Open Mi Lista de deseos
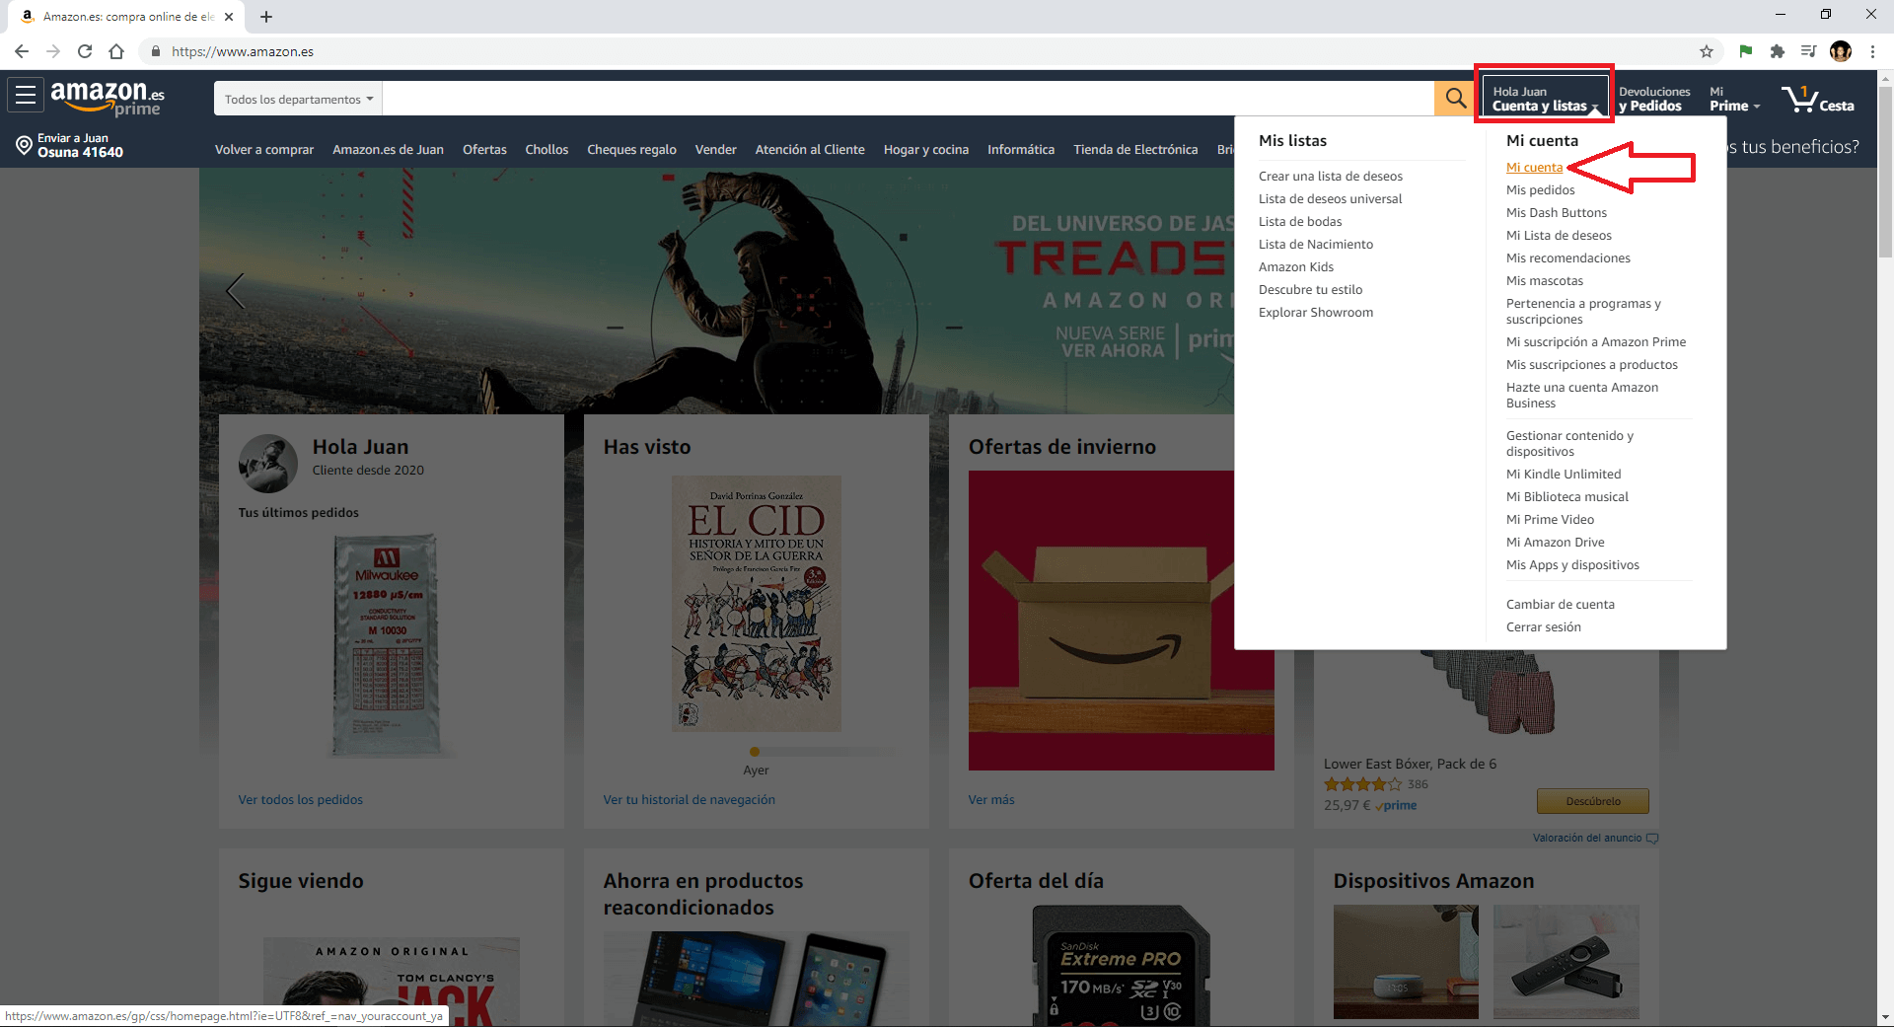Screen dimensions: 1894x1027 (x=1559, y=236)
